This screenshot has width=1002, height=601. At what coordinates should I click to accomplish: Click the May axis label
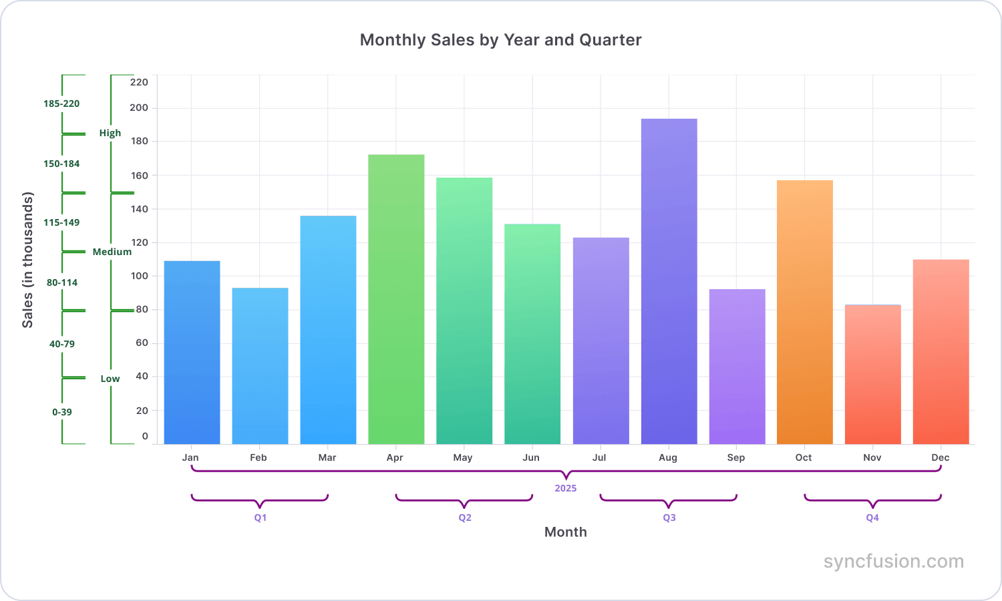[x=463, y=457]
